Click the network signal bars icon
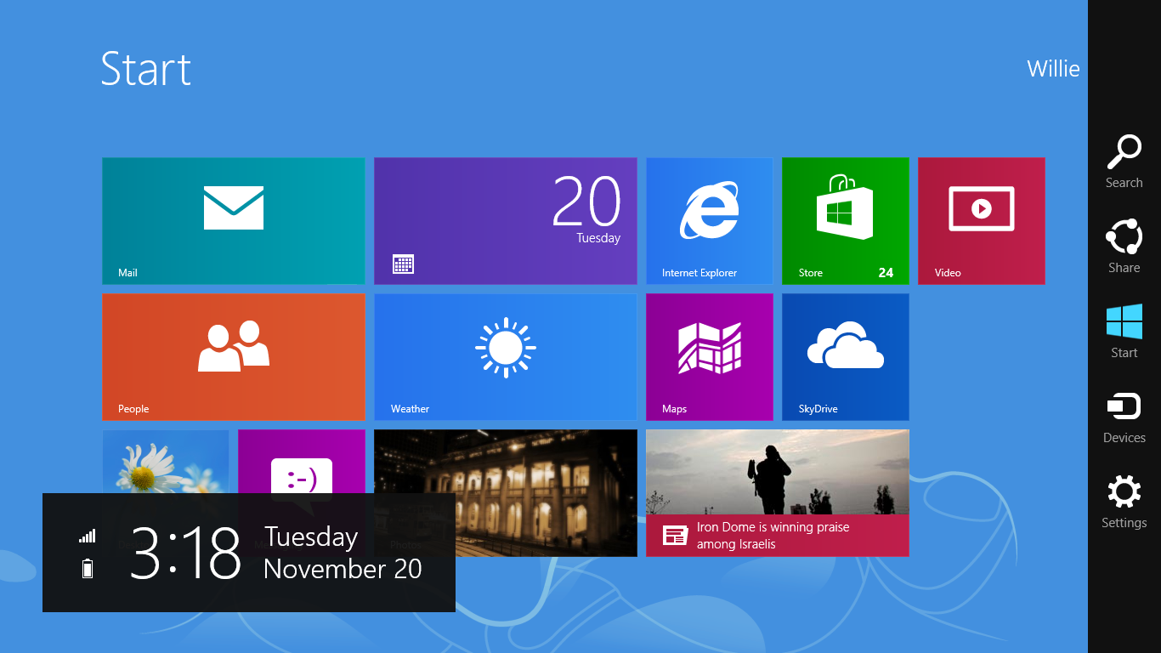The height and width of the screenshot is (653, 1161). pos(88,536)
